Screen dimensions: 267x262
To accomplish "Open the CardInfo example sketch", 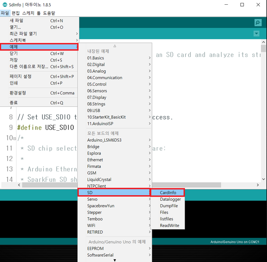I will pos(167,192).
